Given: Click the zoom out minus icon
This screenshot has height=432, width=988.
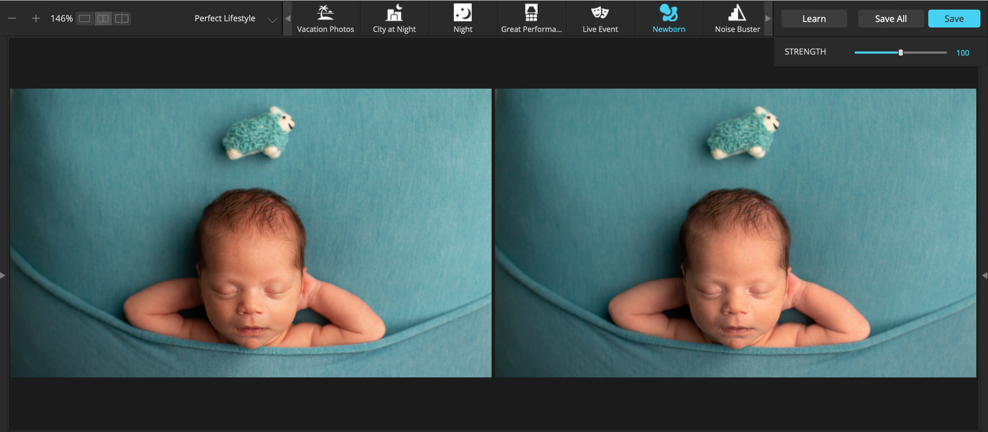Looking at the screenshot, I should pyautogui.click(x=12, y=19).
